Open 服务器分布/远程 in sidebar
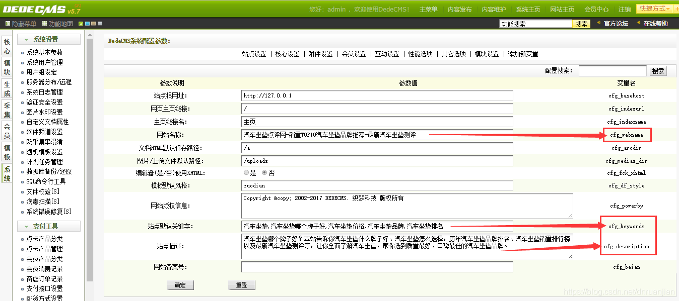The image size is (679, 301). [x=49, y=82]
